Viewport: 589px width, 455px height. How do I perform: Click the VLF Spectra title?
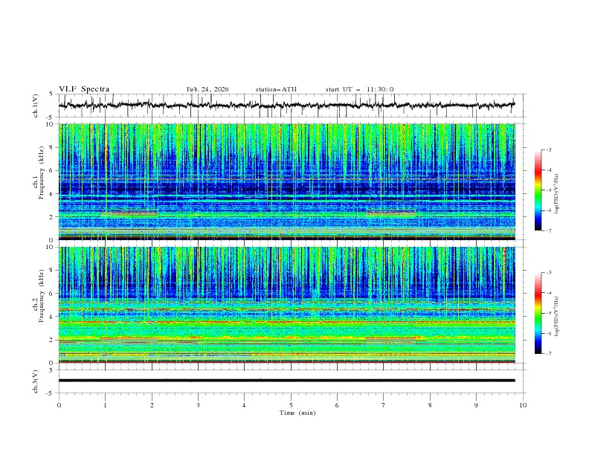84,89
